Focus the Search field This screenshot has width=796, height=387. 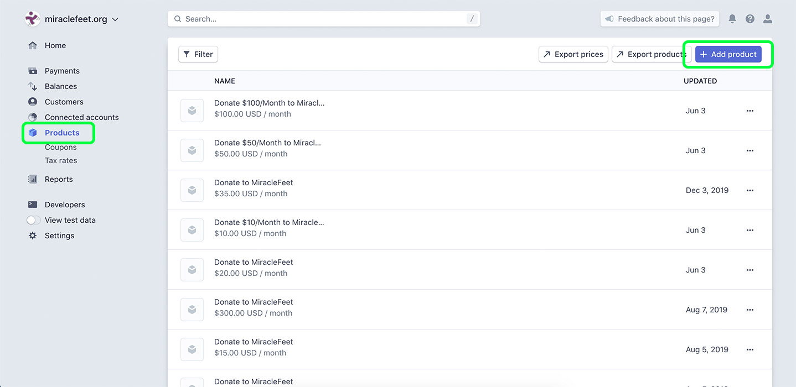(324, 19)
